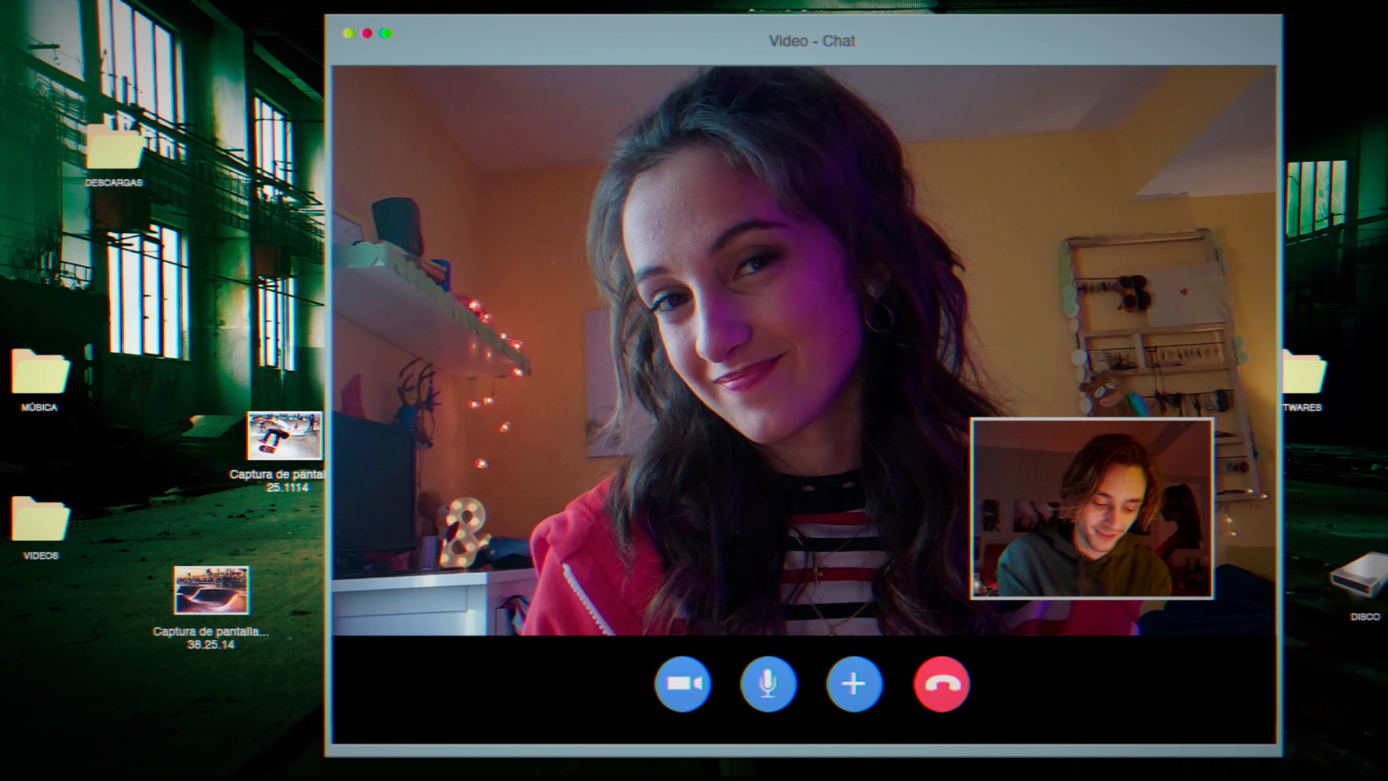
Task: Select the DISCO drive label
Action: (1364, 617)
